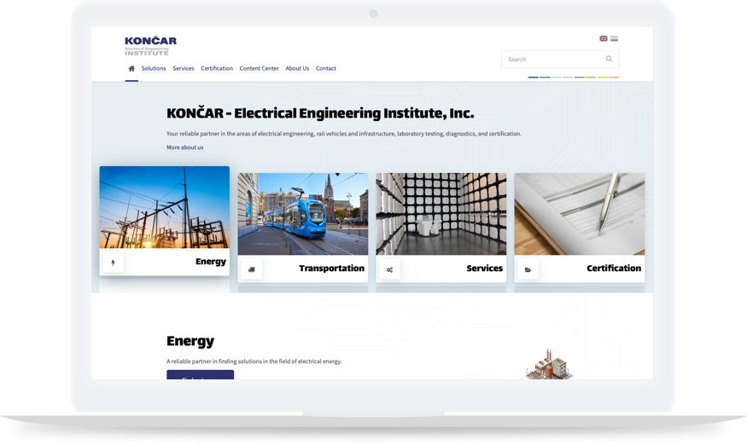Image resolution: width=747 pixels, height=445 pixels.
Task: Open the About Us page
Action: pyautogui.click(x=297, y=68)
